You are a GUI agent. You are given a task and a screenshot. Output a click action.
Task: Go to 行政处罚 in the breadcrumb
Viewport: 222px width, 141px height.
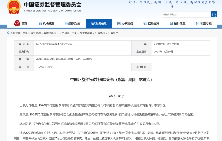coord(113,33)
